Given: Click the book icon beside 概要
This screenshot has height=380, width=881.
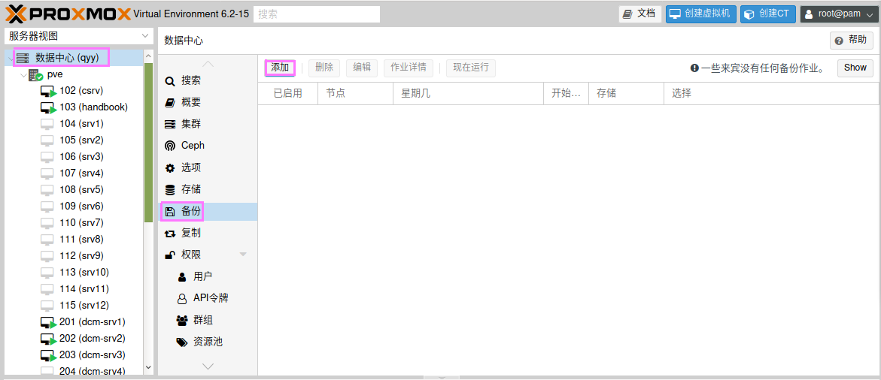Looking at the screenshot, I should point(170,103).
